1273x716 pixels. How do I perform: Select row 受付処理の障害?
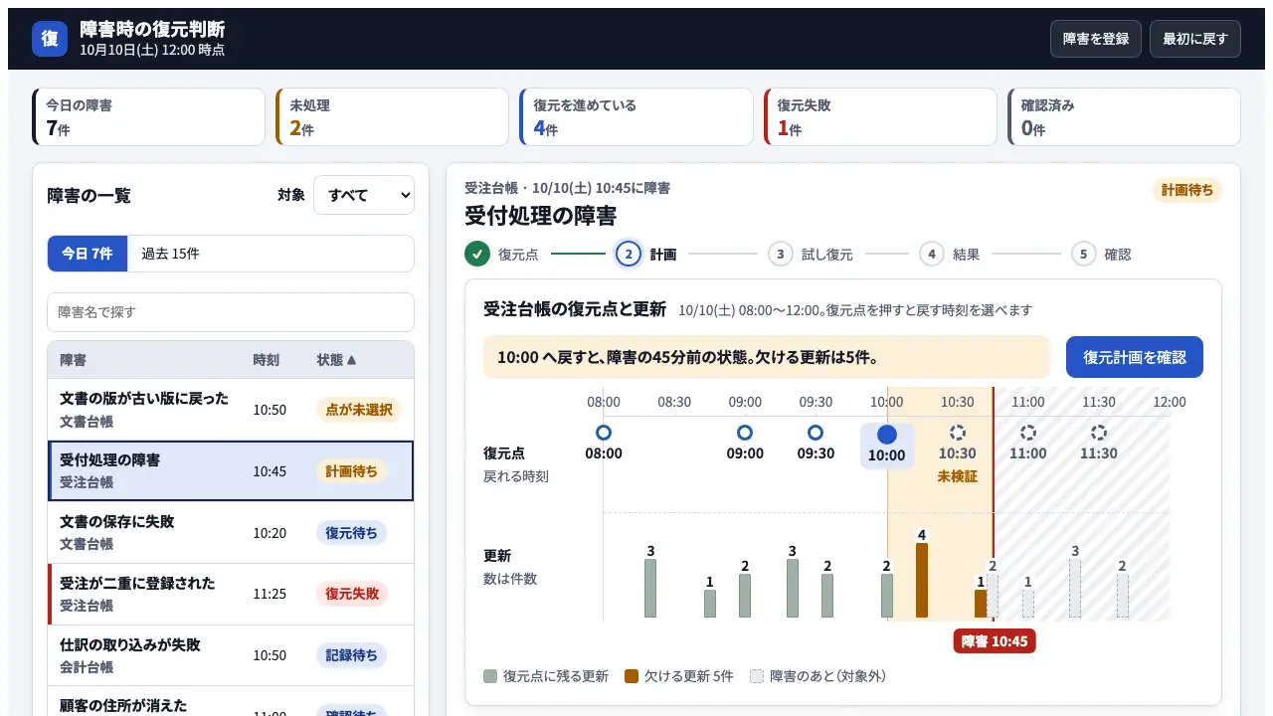point(231,471)
